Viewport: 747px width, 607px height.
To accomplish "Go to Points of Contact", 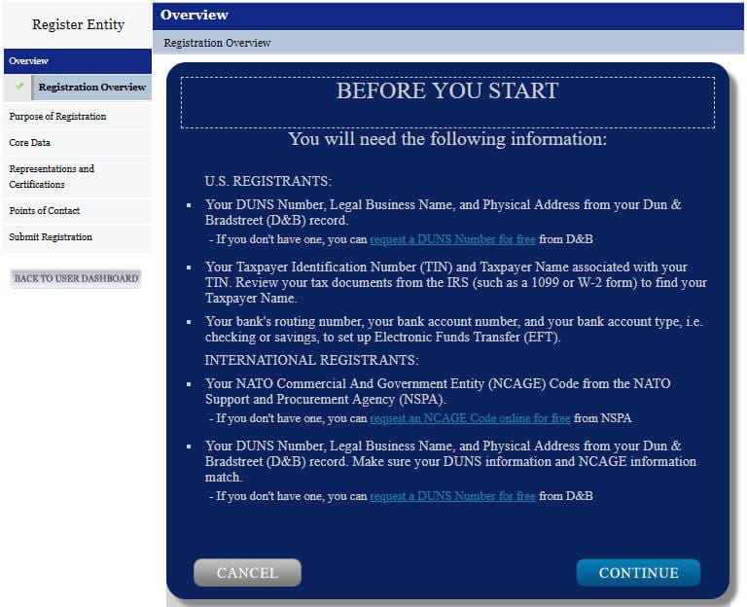I will pyautogui.click(x=78, y=210).
